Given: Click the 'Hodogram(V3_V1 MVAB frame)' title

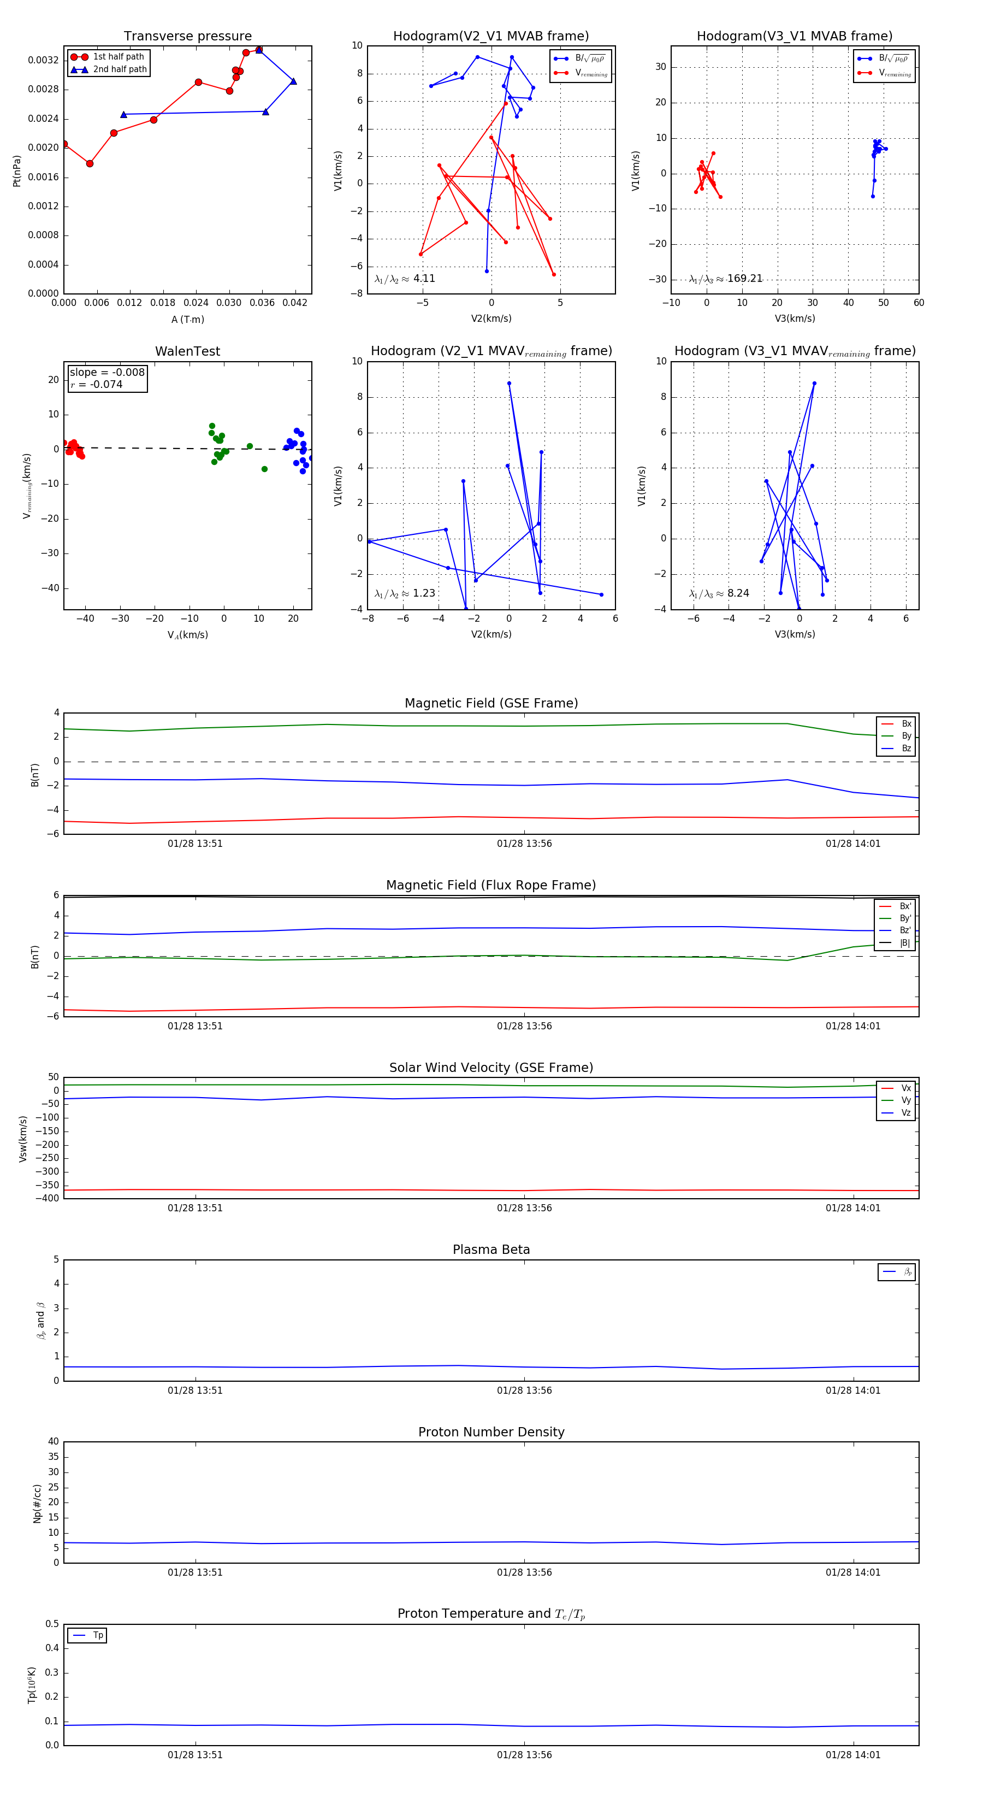Looking at the screenshot, I should (x=795, y=37).
